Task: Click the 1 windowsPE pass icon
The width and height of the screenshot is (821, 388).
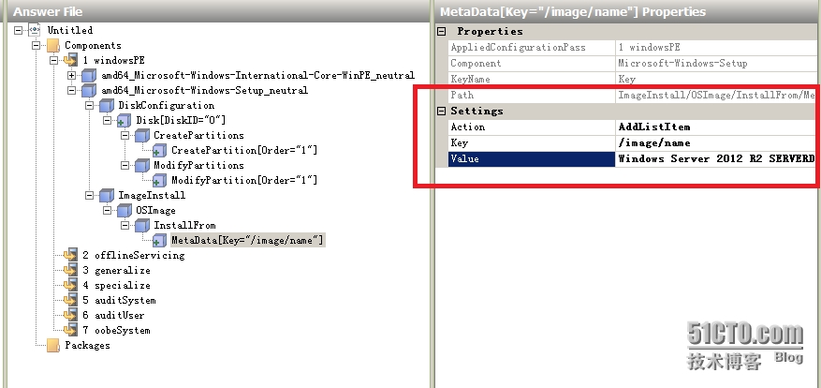Action: [x=71, y=60]
